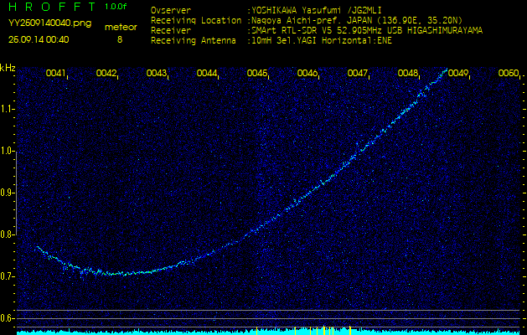Click the kHz axis unit label

pos(8,67)
